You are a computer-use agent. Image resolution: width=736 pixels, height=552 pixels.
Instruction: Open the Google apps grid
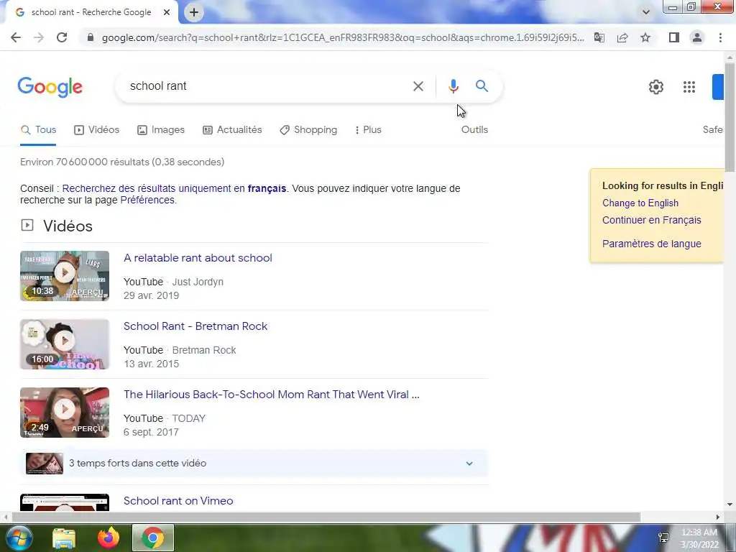(689, 87)
